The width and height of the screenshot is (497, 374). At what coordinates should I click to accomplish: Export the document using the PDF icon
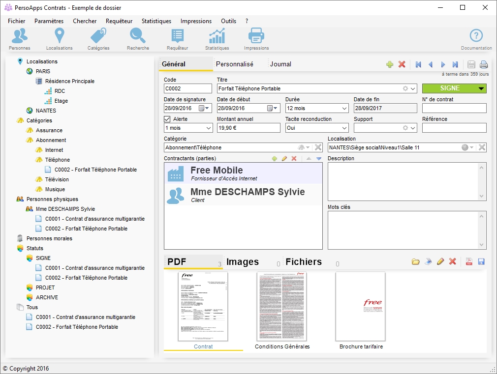[x=469, y=262]
